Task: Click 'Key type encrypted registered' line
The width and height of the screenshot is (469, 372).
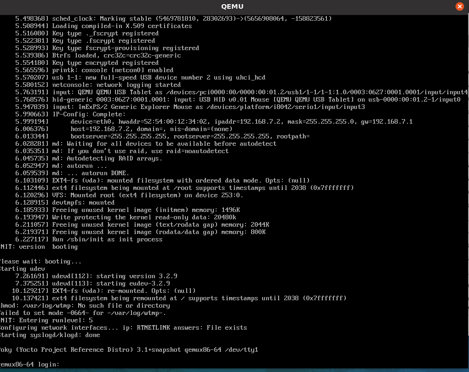Action: click(87, 63)
